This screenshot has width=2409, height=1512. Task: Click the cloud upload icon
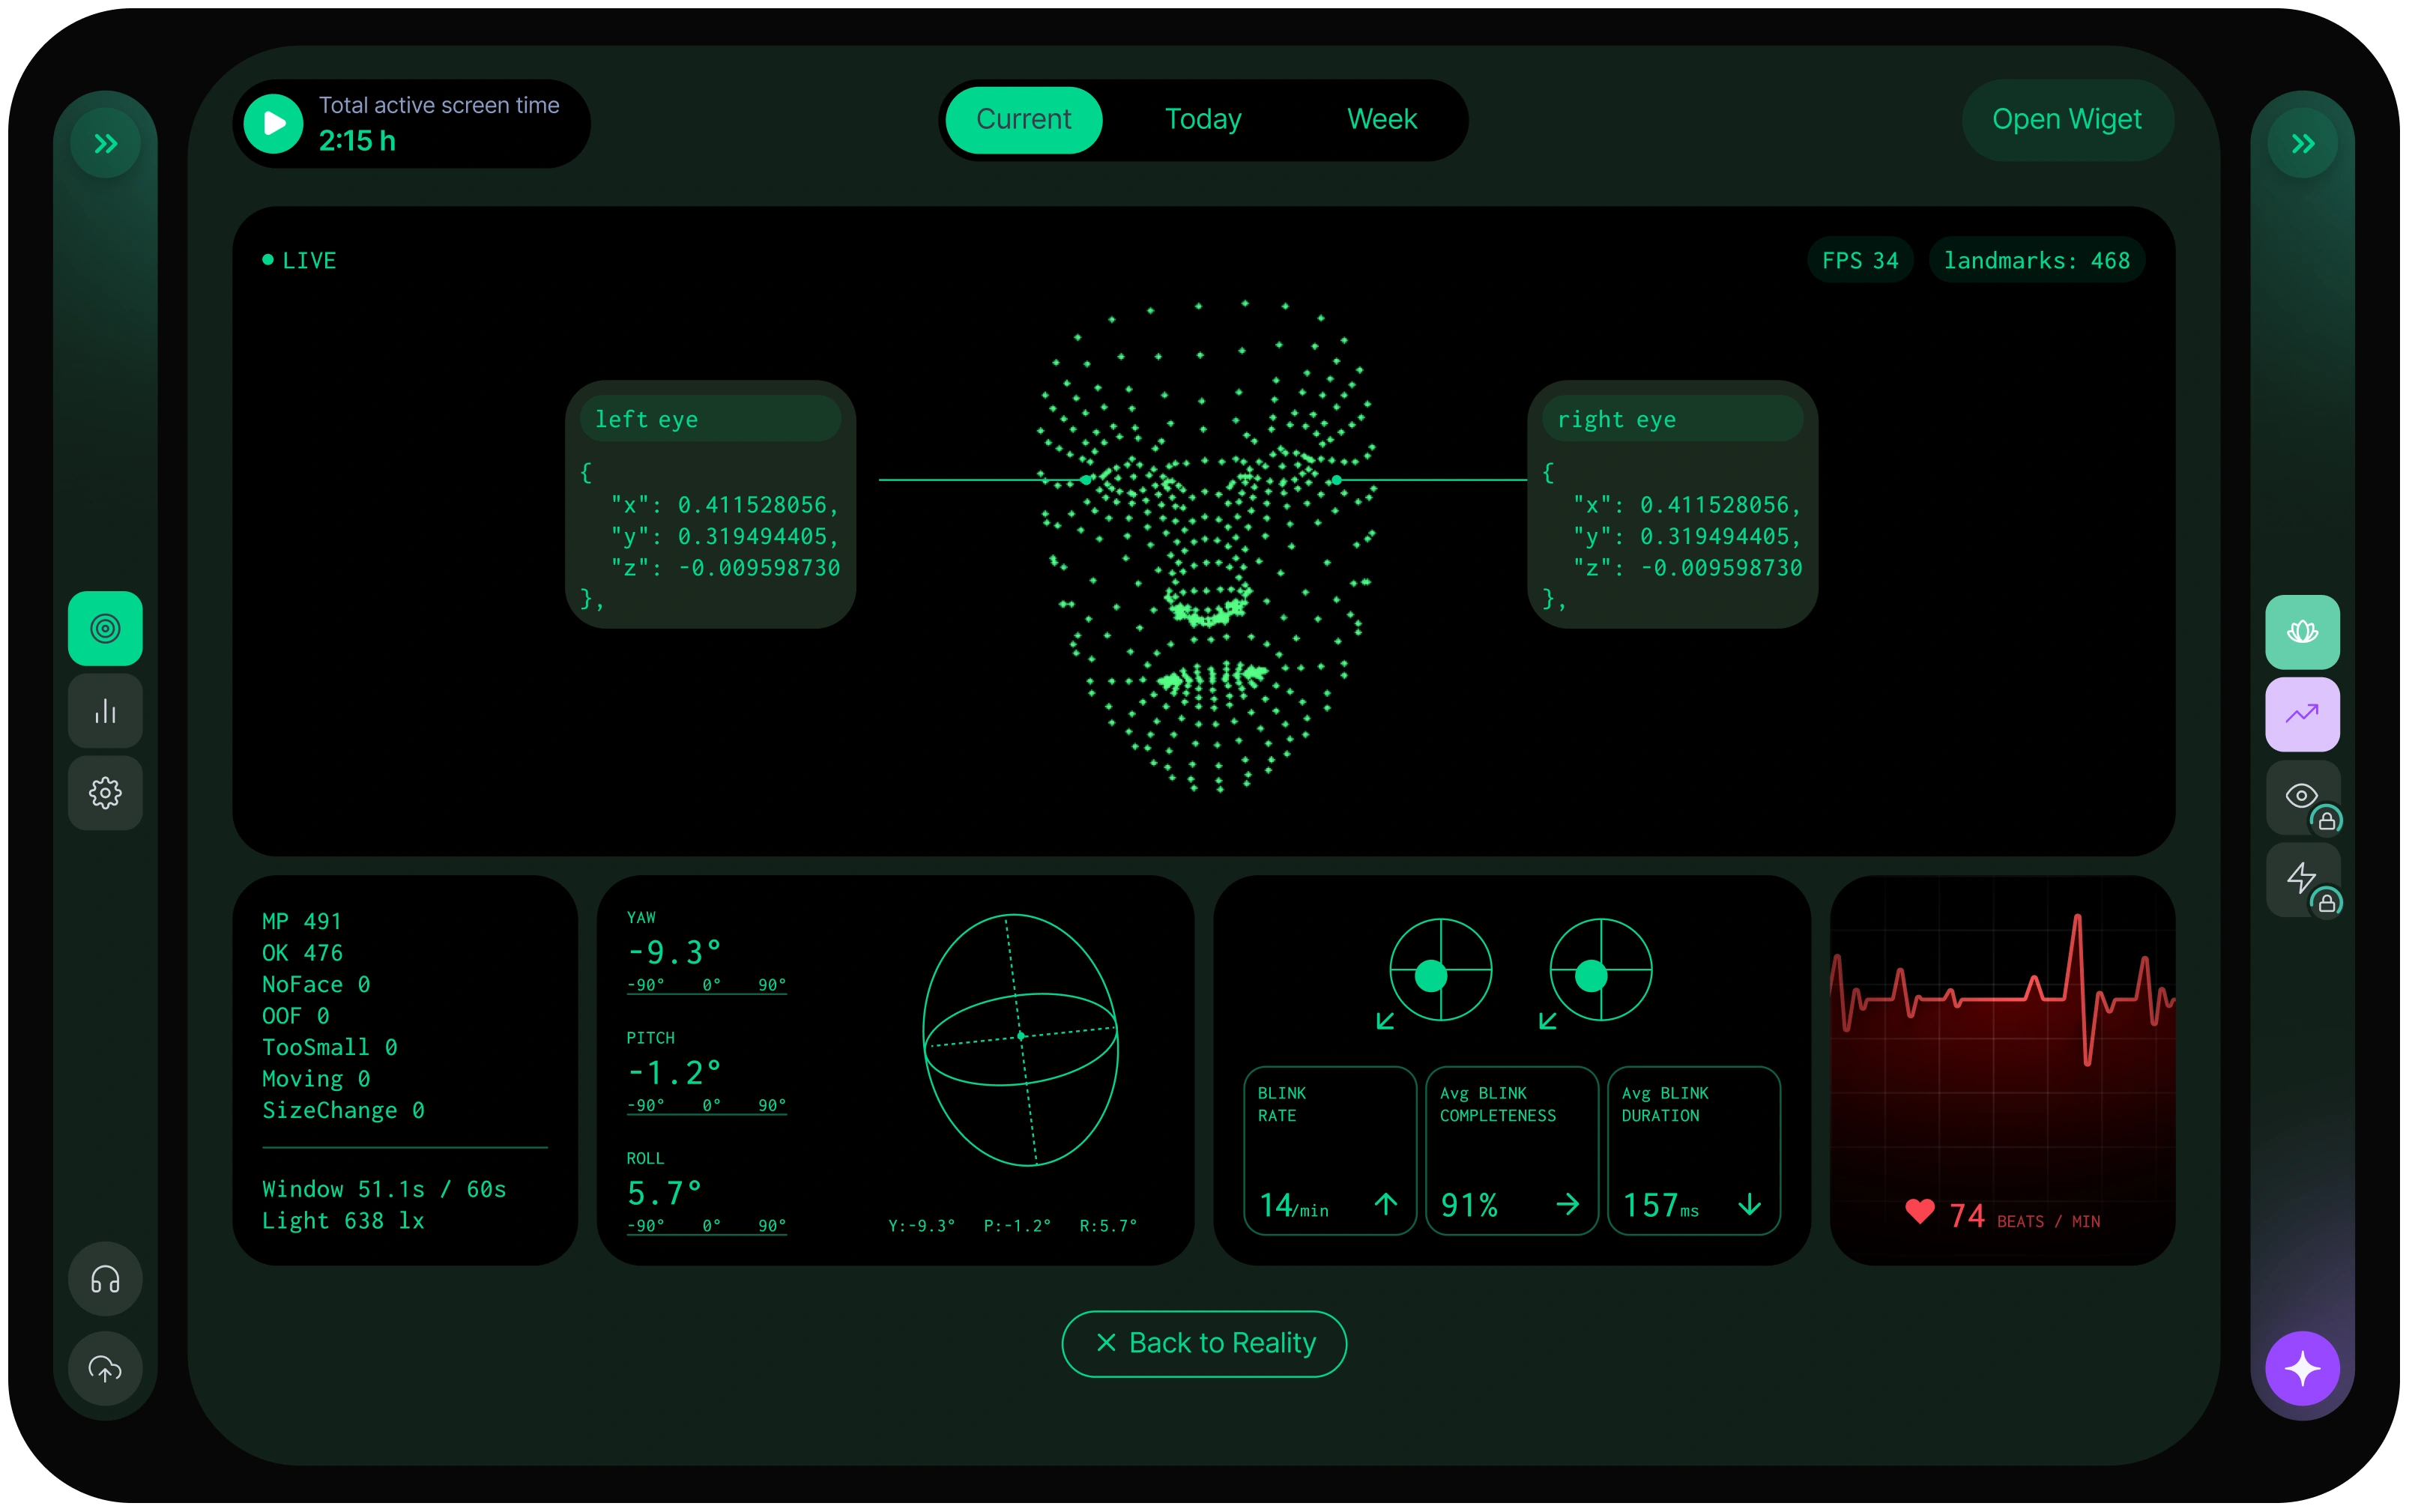105,1368
